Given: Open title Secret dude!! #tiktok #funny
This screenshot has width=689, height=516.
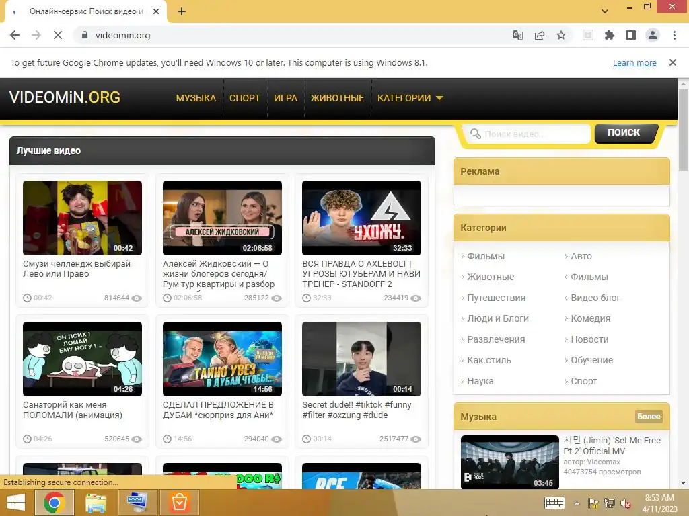Looking at the screenshot, I should (357, 410).
